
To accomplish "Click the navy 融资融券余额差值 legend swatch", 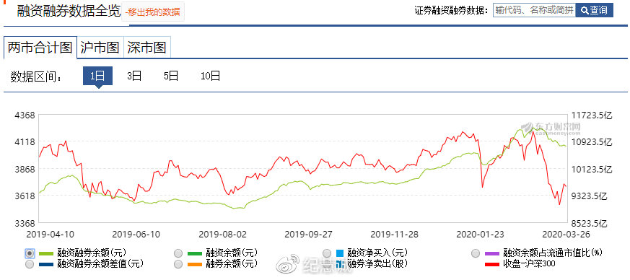I will tap(45, 264).
